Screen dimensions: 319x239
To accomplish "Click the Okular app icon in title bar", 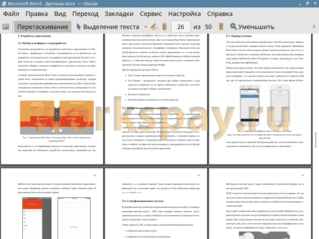I will pos(4,4).
